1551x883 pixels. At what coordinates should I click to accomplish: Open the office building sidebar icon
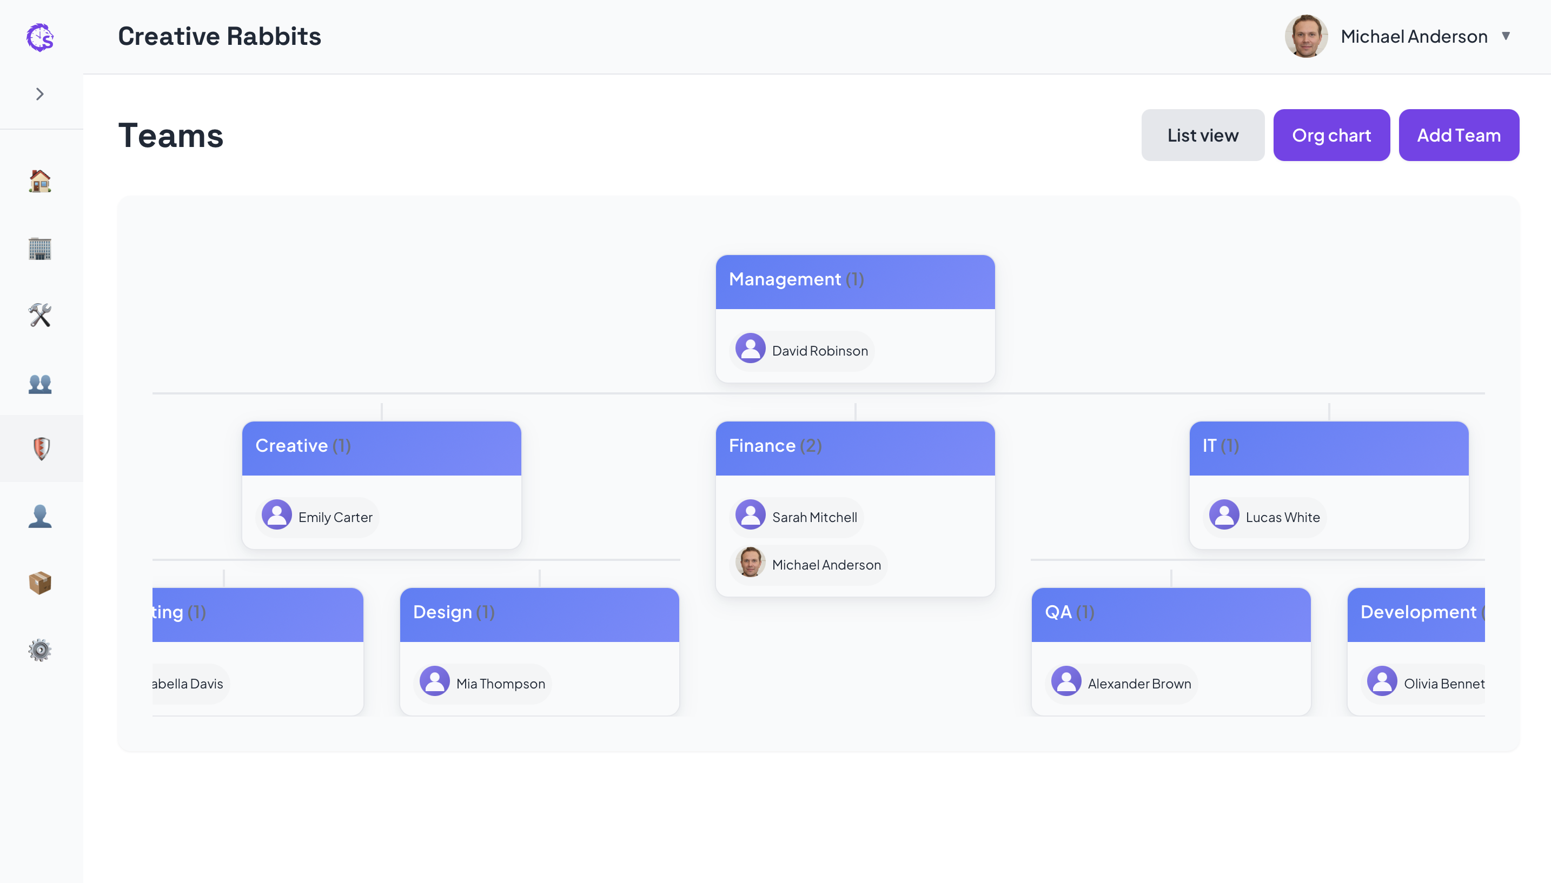pyautogui.click(x=40, y=248)
